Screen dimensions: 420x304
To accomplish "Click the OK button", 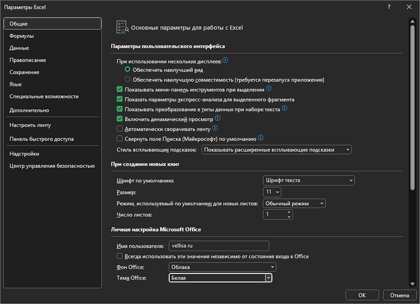I will tap(362, 295).
